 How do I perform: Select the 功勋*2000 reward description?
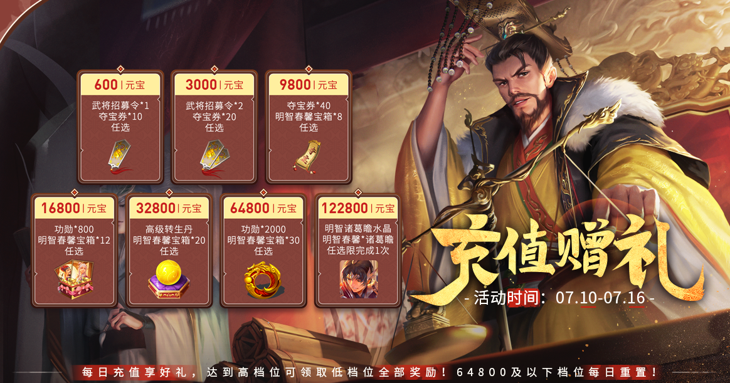[x=263, y=229]
